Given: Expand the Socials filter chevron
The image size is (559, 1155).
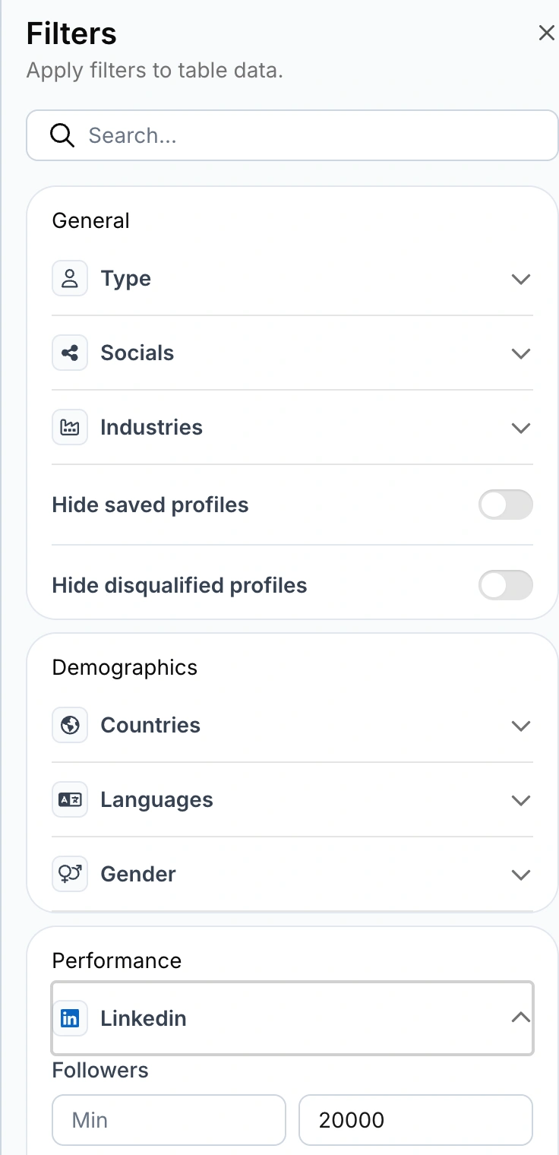Looking at the screenshot, I should pos(520,353).
